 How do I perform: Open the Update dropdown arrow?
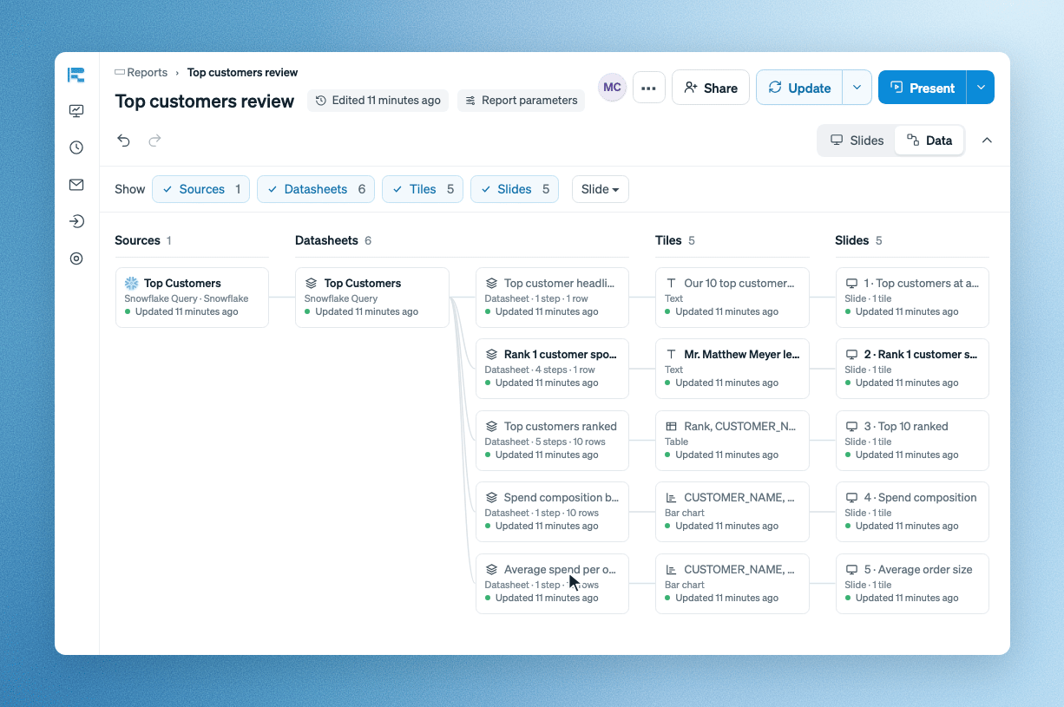pyautogui.click(x=857, y=88)
